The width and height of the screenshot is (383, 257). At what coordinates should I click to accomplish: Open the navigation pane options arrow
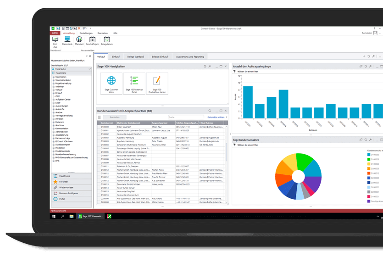coord(87,56)
